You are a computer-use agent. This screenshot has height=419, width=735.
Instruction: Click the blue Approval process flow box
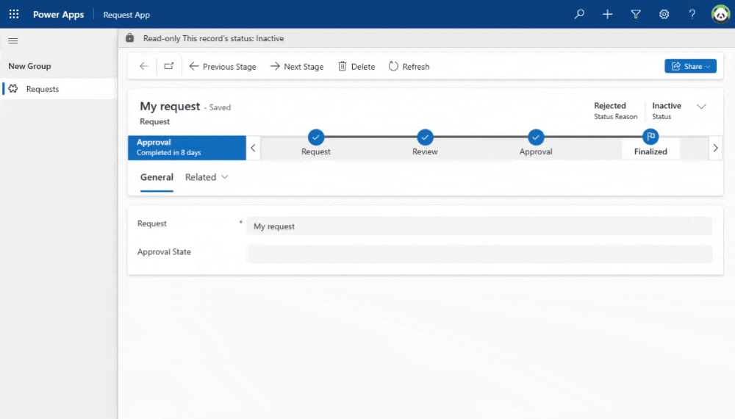click(x=187, y=148)
